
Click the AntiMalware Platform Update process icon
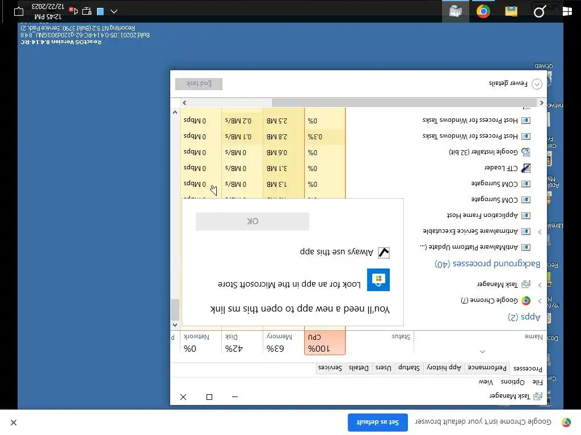526,247
